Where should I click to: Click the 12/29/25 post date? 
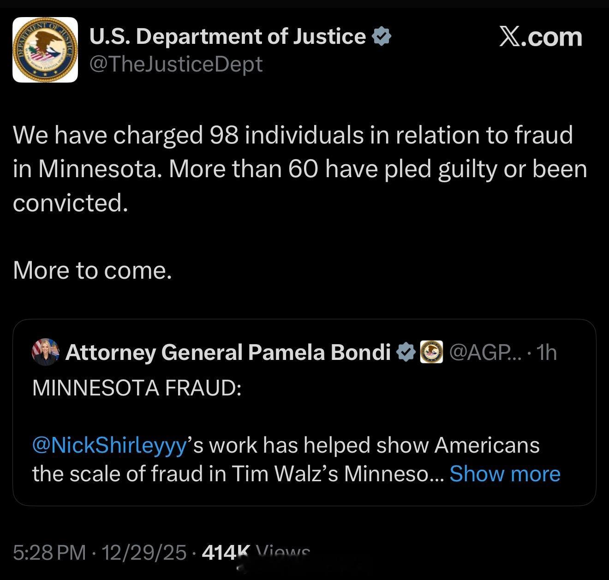(x=144, y=552)
